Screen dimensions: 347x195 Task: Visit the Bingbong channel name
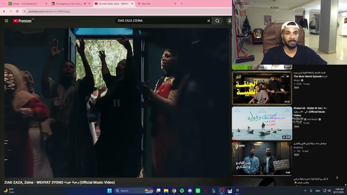(x=298, y=148)
